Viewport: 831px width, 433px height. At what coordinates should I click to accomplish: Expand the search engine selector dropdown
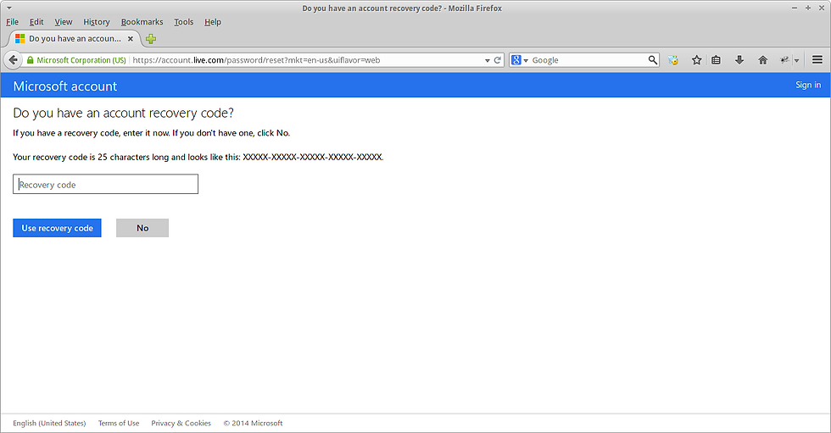[x=520, y=60]
